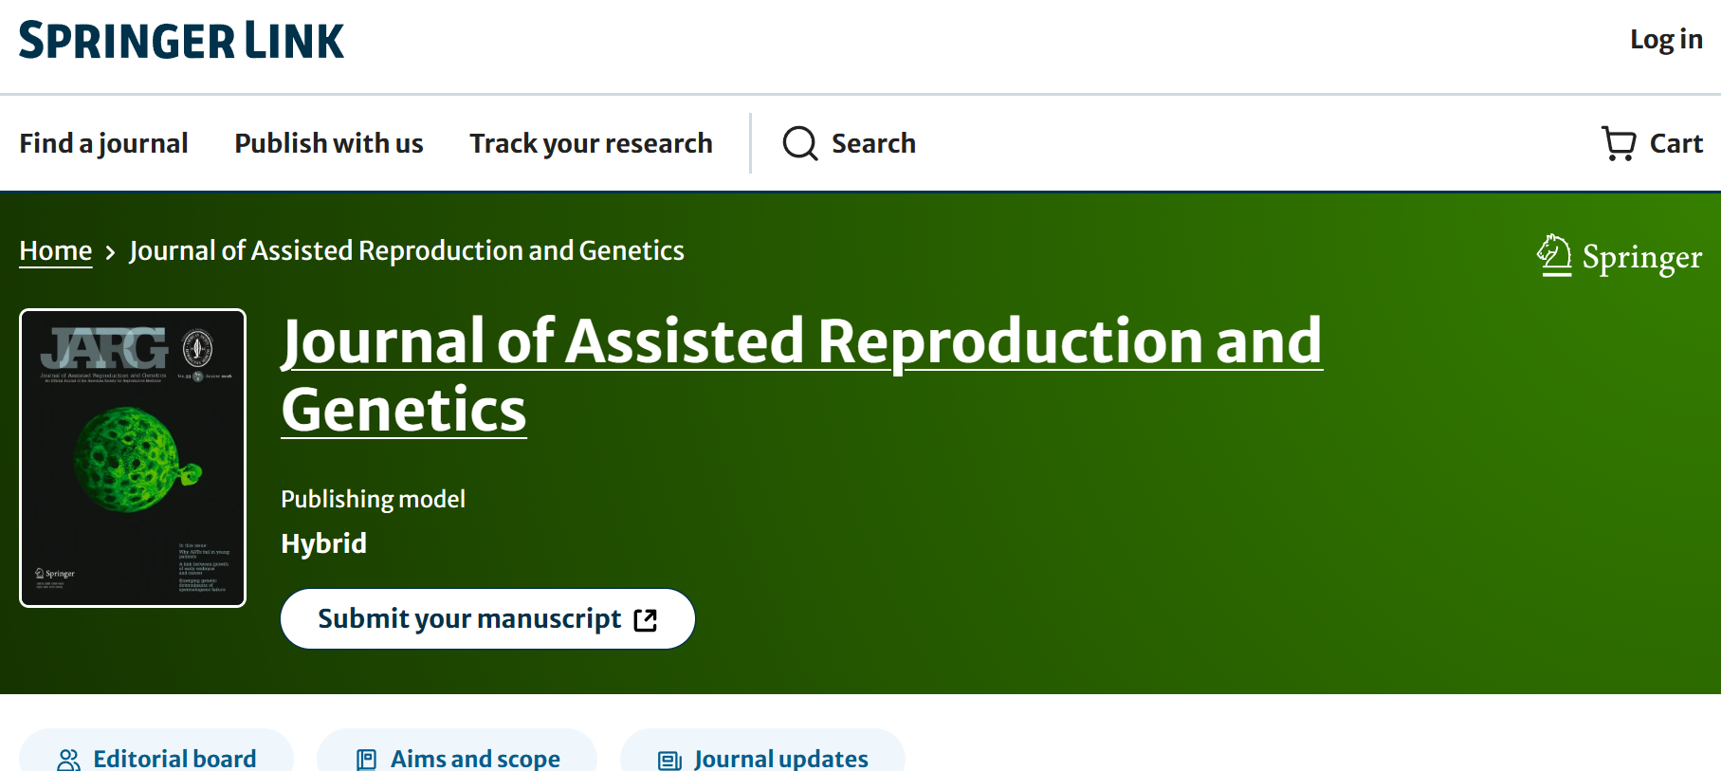Click the book icon beside Aims and scope
Image resolution: width=1721 pixels, height=771 pixels.
(366, 760)
